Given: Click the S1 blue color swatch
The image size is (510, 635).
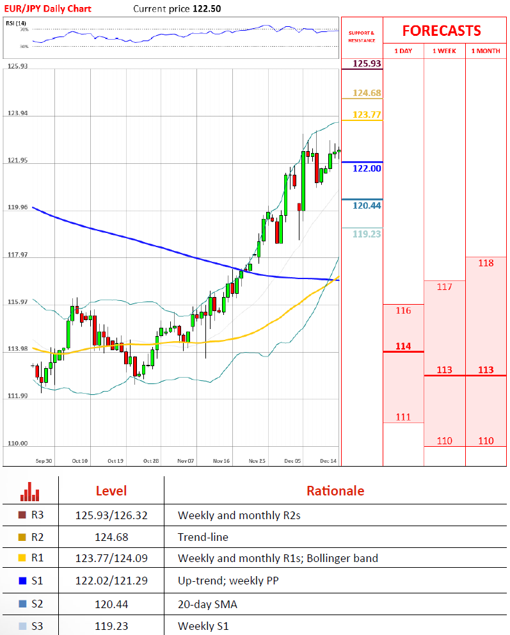Looking at the screenshot, I should point(22,581).
